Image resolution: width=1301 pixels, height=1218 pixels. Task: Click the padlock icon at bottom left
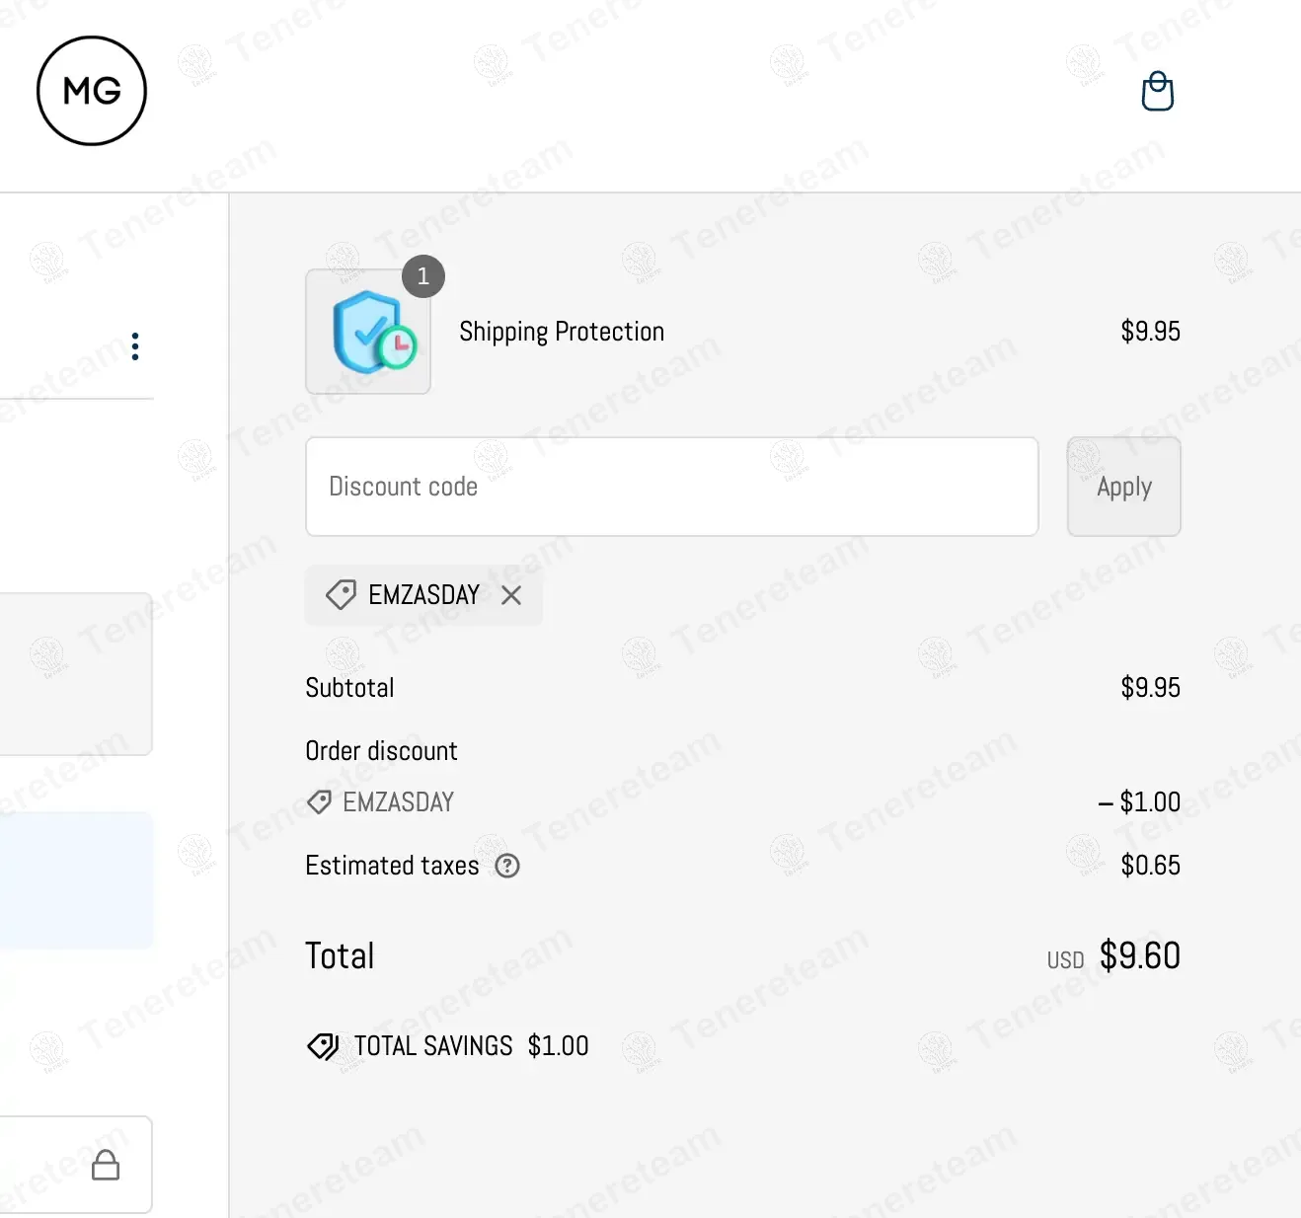tap(106, 1165)
